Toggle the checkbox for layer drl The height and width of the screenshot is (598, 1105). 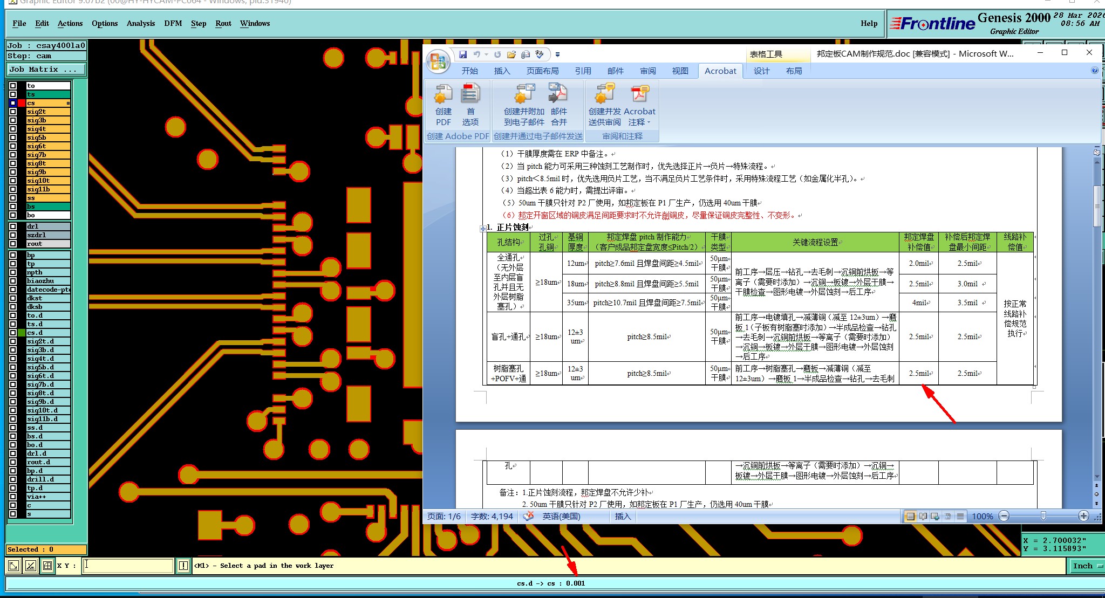[x=13, y=226]
